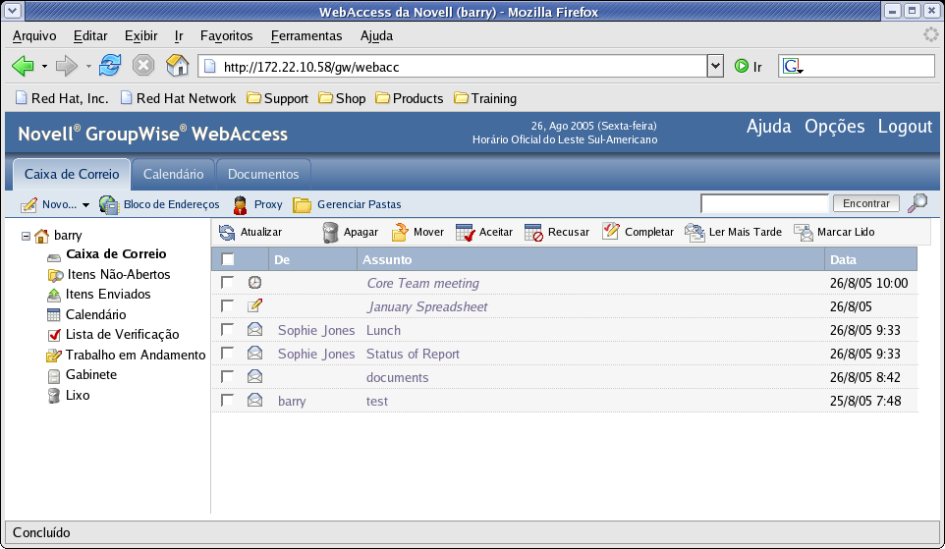The width and height of the screenshot is (945, 549).
Task: Check the Status of Report checkbox
Action: point(227,353)
